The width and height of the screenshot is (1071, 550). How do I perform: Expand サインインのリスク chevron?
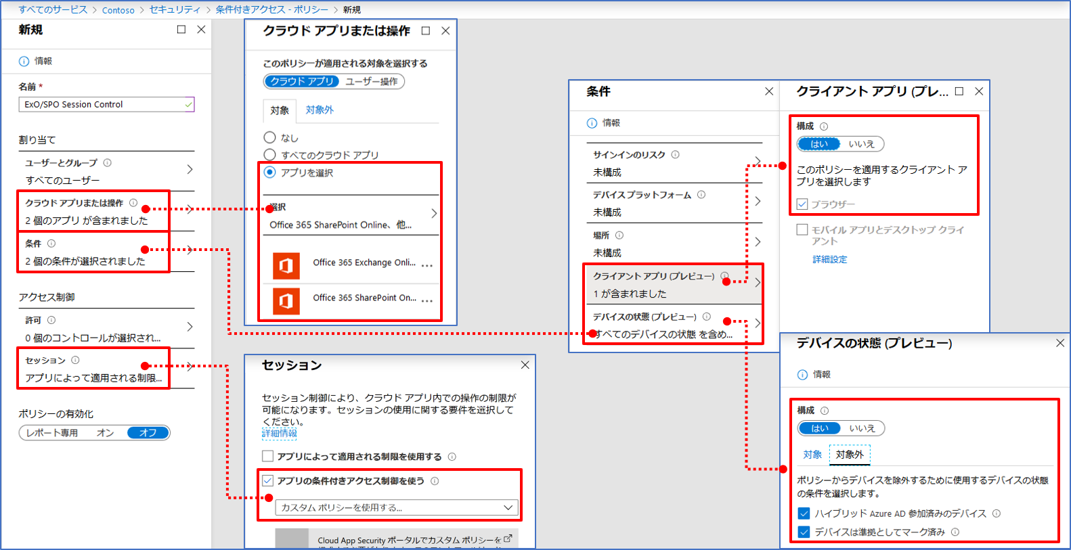coord(758,161)
